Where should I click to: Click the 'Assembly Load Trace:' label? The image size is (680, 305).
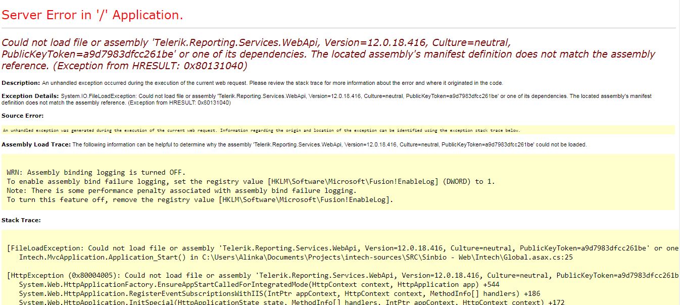click(36, 144)
